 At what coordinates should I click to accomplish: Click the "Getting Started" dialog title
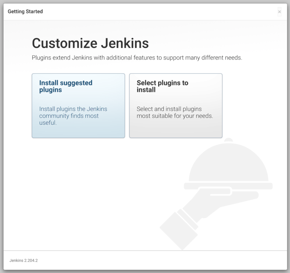coord(25,11)
